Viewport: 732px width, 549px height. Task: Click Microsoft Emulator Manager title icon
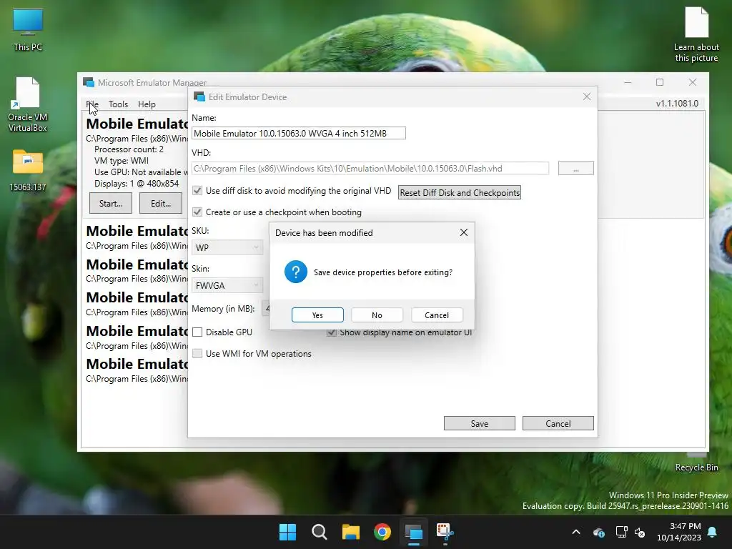[x=89, y=82]
